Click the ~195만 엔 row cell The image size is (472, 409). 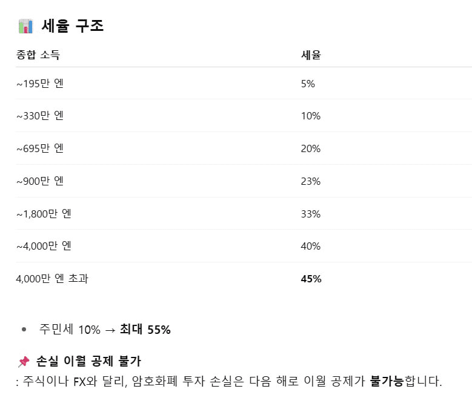click(x=40, y=84)
